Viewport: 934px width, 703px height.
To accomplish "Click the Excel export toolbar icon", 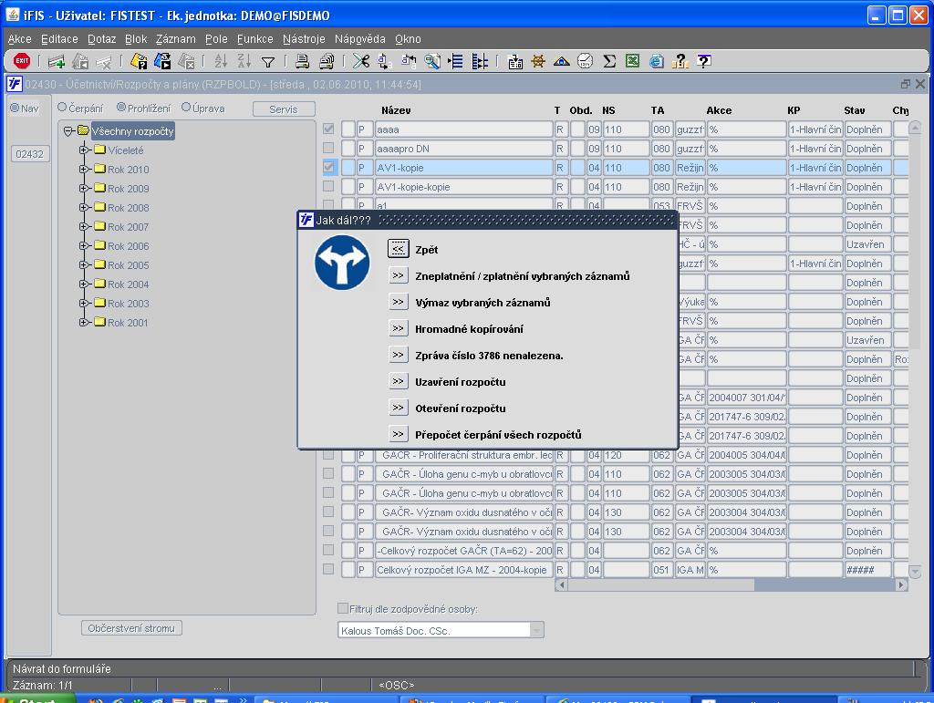I will pyautogui.click(x=632, y=62).
